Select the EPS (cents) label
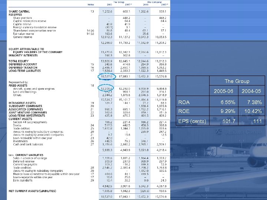Viewport: 267px width, 200px height. (192, 121)
